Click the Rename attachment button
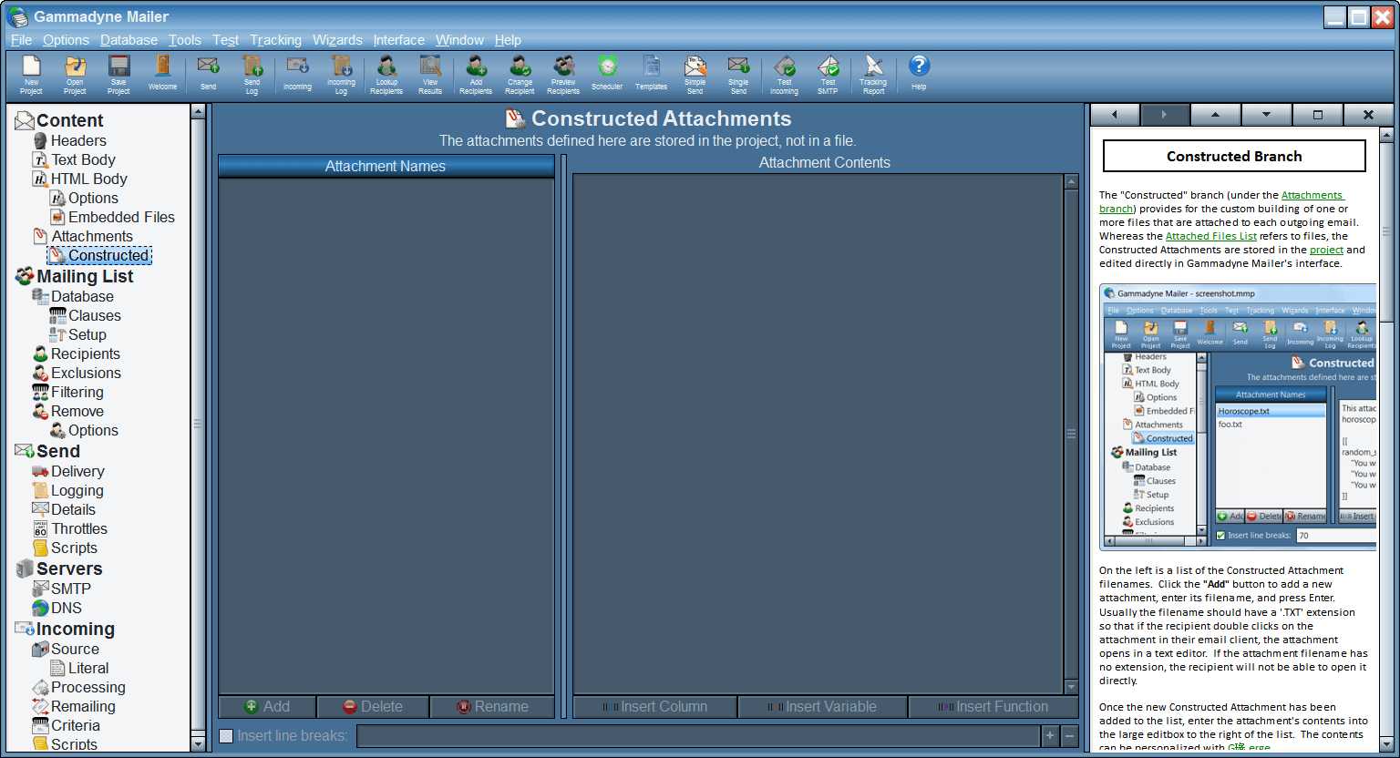The height and width of the screenshot is (758, 1400). (x=492, y=707)
